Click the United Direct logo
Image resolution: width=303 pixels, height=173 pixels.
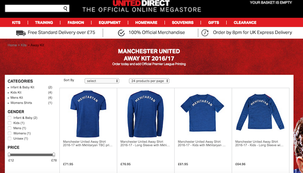point(141,3)
